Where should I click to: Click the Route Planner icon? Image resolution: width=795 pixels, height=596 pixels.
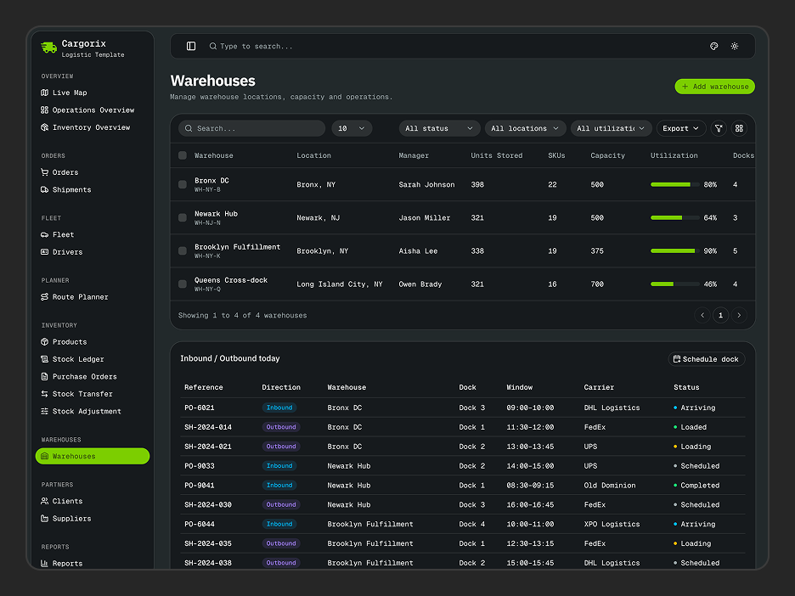coord(45,297)
